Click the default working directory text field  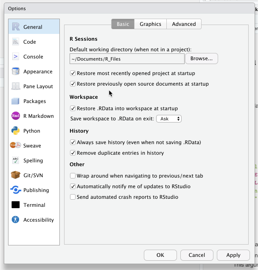coord(127,59)
